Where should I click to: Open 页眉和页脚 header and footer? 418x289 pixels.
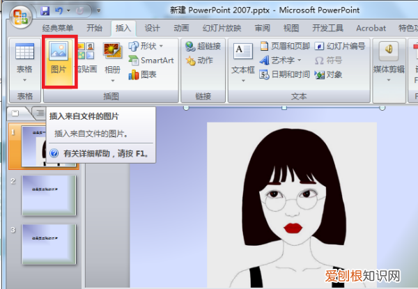(285, 46)
